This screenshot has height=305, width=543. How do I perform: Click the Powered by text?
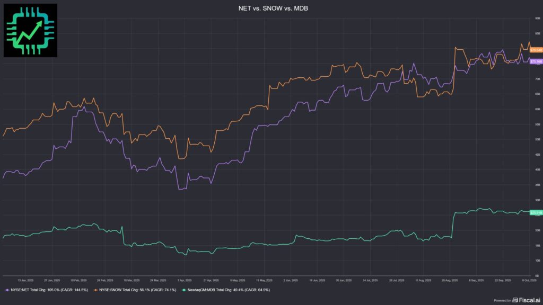click(502, 300)
